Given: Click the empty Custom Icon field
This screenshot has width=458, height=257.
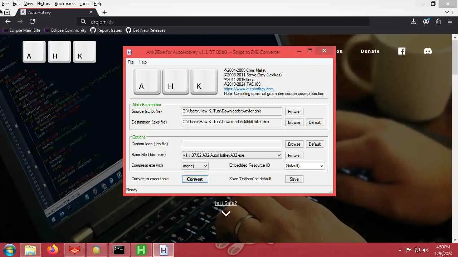Looking at the screenshot, I should [x=232, y=144].
